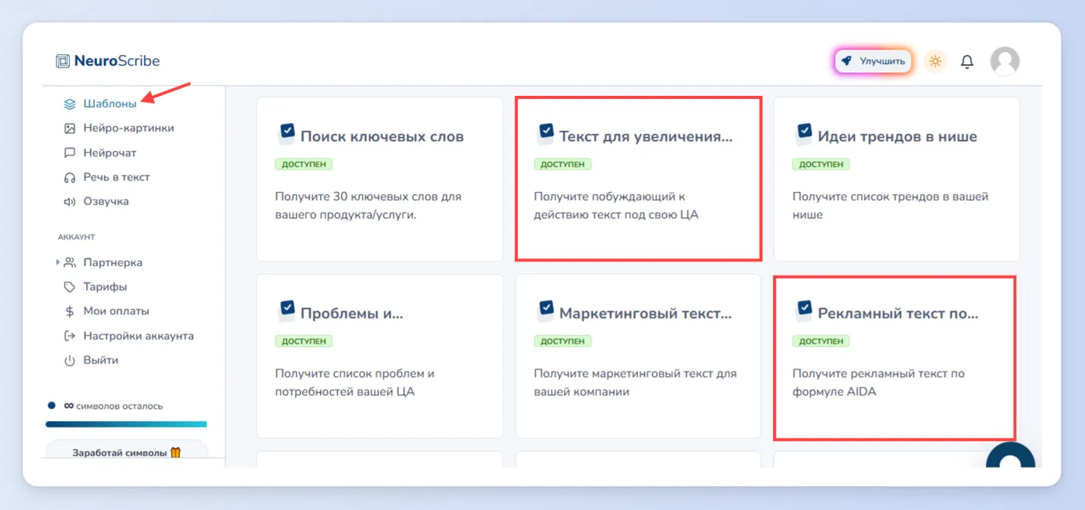Click the Речь в текст headphones icon
This screenshot has height=510, width=1085.
[x=69, y=177]
